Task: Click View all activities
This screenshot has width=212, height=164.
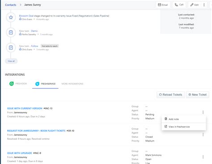Action: (11, 61)
